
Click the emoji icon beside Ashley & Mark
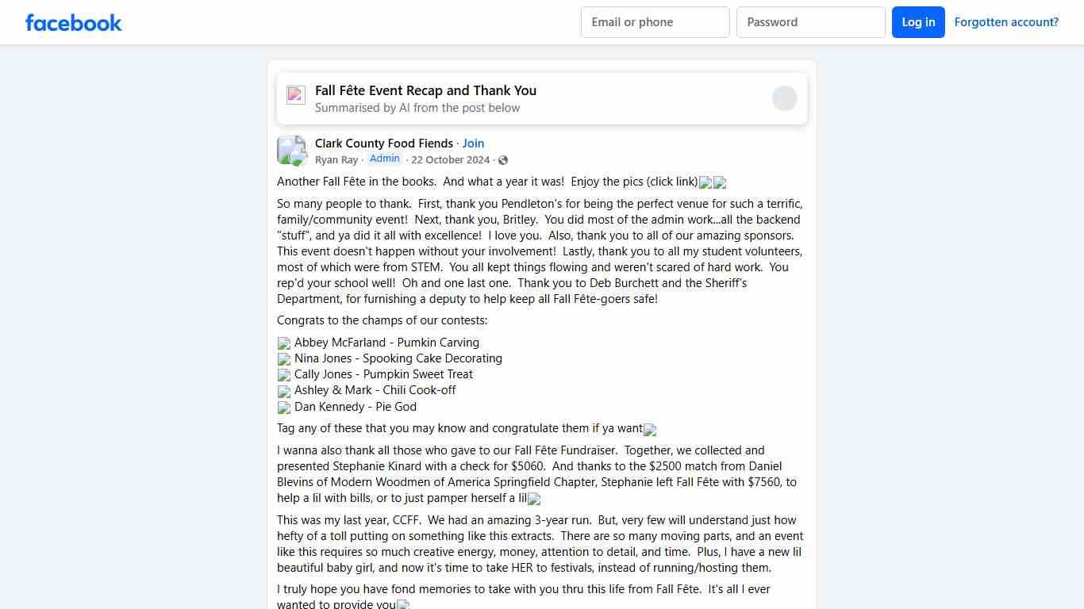[x=284, y=391]
